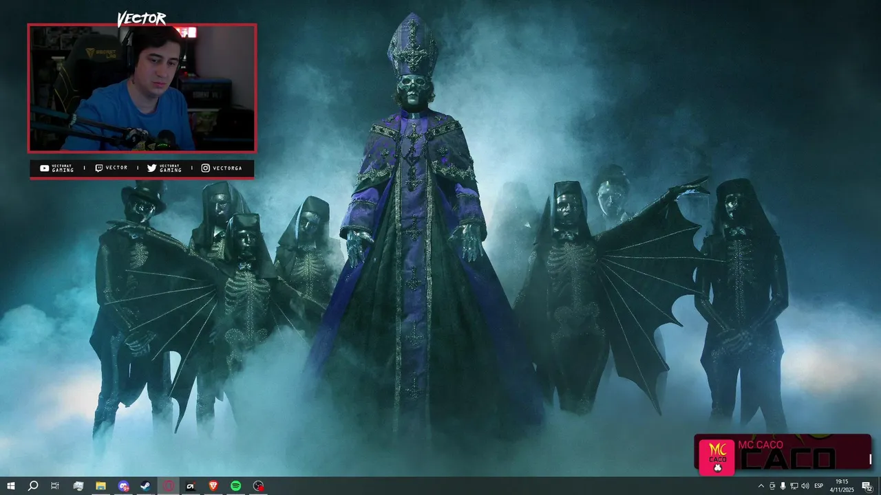Open the notification center with 12 badge
881x495 pixels.
pos(867,486)
